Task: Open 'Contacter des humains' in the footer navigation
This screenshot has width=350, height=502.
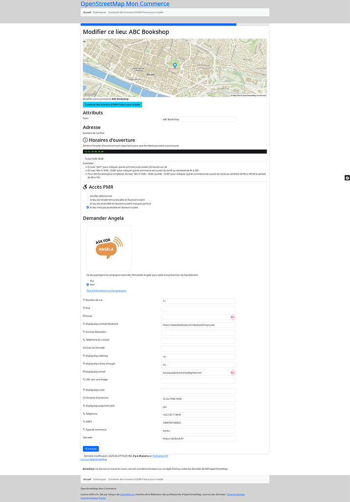Action: pos(136,479)
